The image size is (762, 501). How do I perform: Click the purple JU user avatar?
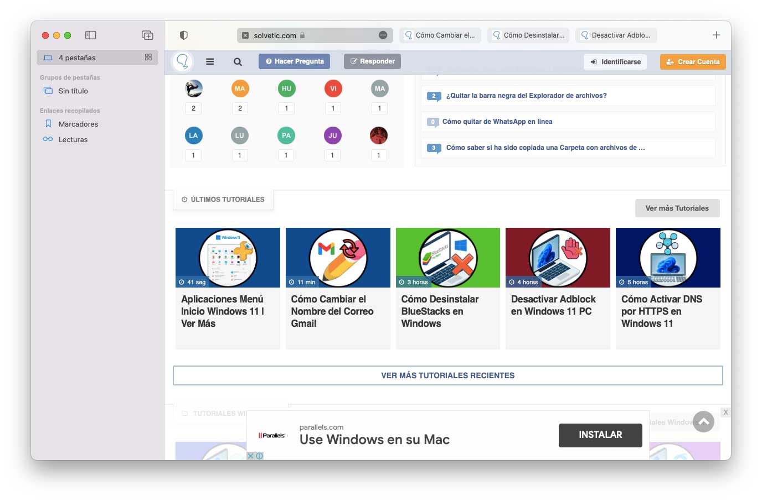(333, 135)
